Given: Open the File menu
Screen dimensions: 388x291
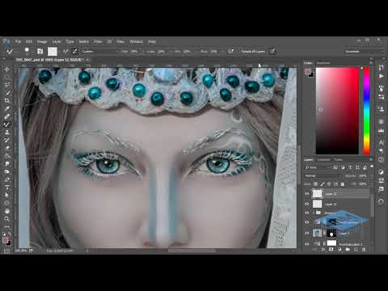Looking at the screenshot, I should coord(18,41).
